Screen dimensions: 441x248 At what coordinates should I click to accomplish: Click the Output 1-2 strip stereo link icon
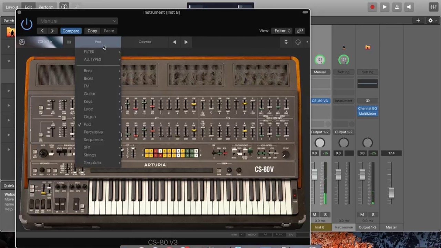click(368, 101)
